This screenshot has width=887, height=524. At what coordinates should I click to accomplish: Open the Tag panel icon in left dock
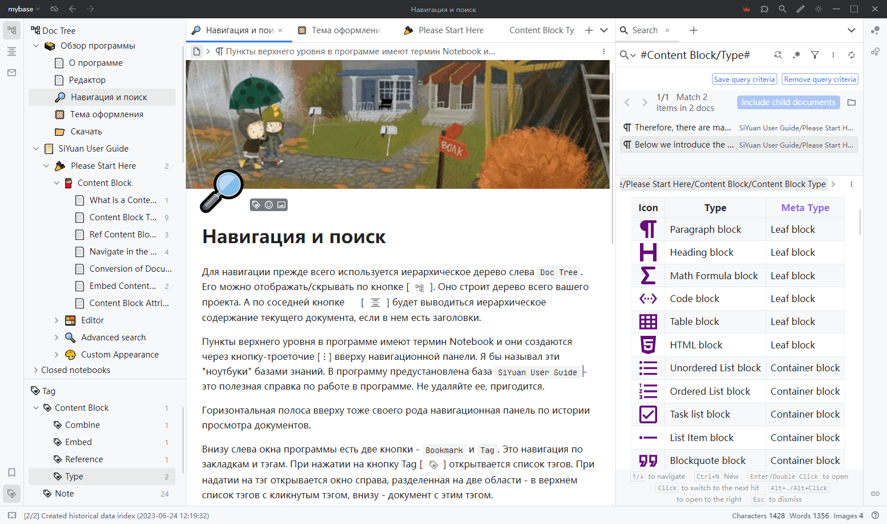[11, 493]
